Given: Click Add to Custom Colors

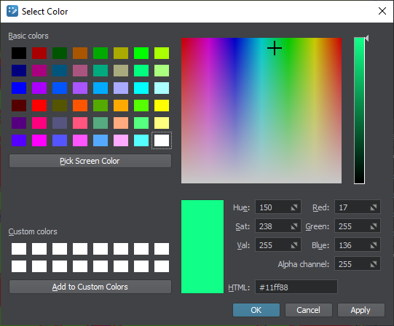Looking at the screenshot, I should tap(90, 287).
